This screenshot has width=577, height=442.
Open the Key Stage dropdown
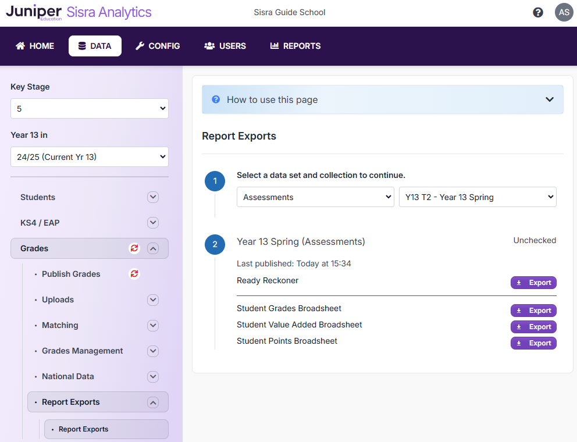(x=90, y=109)
